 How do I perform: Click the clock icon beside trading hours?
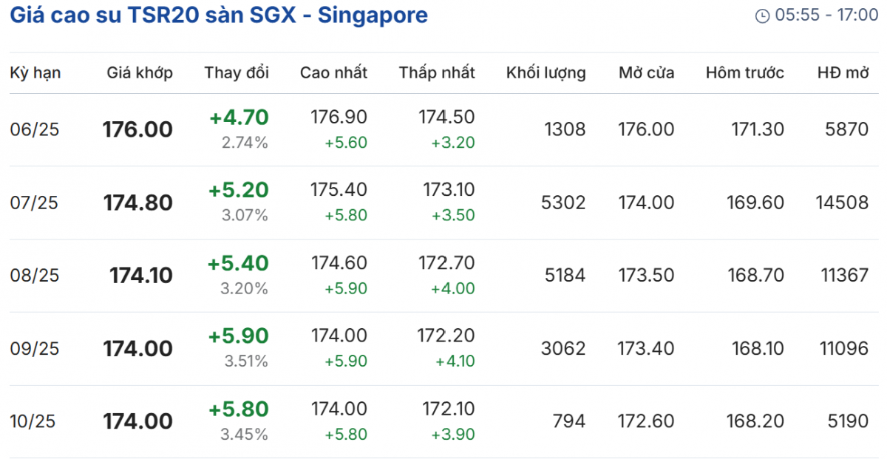(762, 16)
